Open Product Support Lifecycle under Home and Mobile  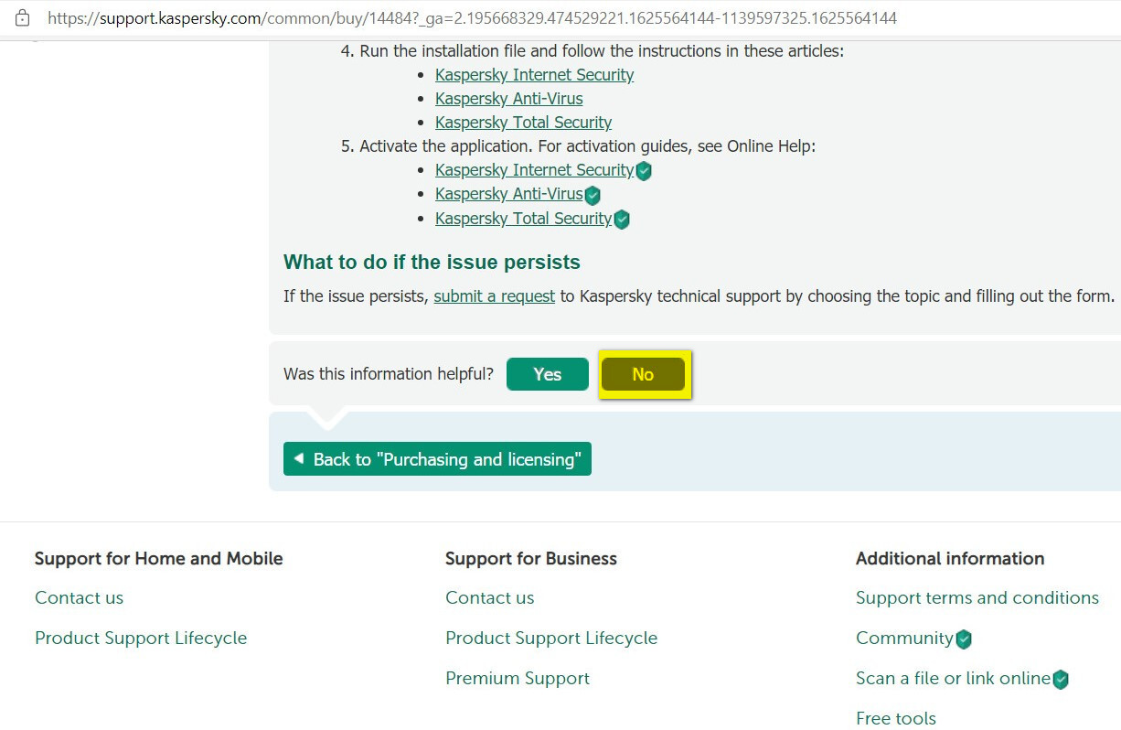coord(141,638)
